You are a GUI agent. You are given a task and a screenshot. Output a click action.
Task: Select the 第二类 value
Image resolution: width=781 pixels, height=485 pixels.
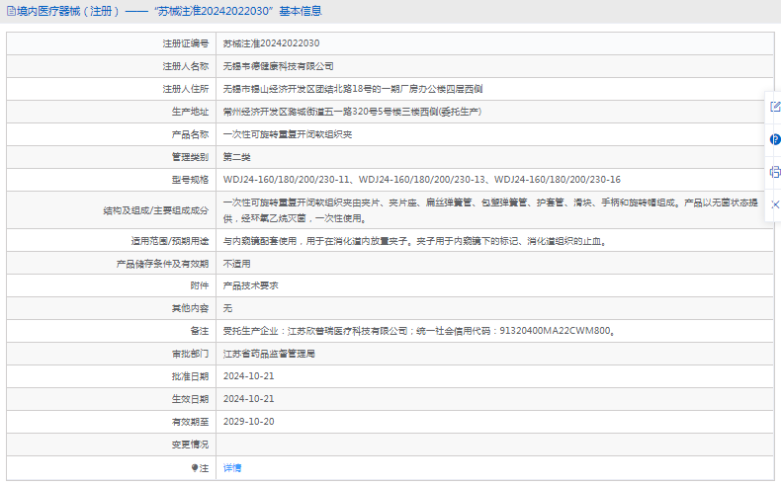[x=236, y=157]
